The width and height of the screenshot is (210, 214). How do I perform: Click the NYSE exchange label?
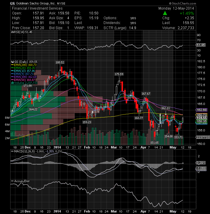[x=61, y=4]
